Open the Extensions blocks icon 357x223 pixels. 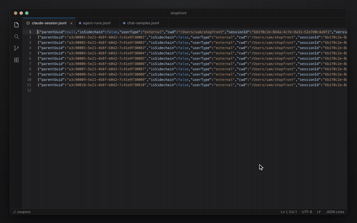tap(16, 60)
